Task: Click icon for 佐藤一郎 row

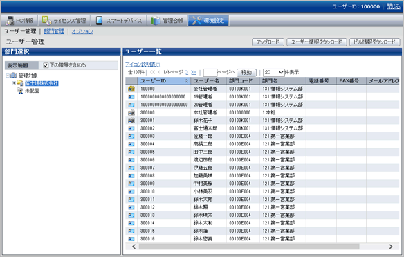Action: point(131,136)
